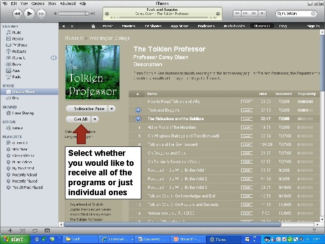Switch to grid view button
325x244 pixels.
pos(254,14)
